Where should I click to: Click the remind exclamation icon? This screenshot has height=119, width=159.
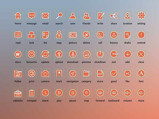tap(141, 35)
